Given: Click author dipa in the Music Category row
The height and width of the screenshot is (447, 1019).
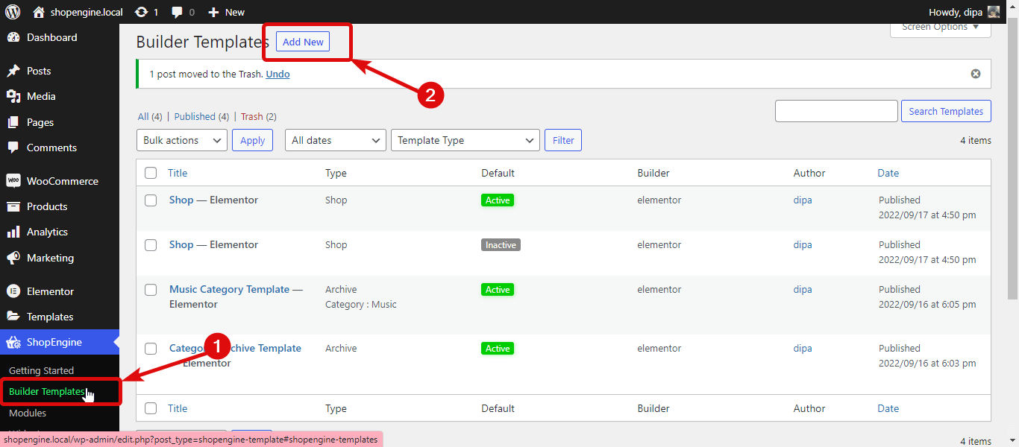Looking at the screenshot, I should click(x=803, y=289).
